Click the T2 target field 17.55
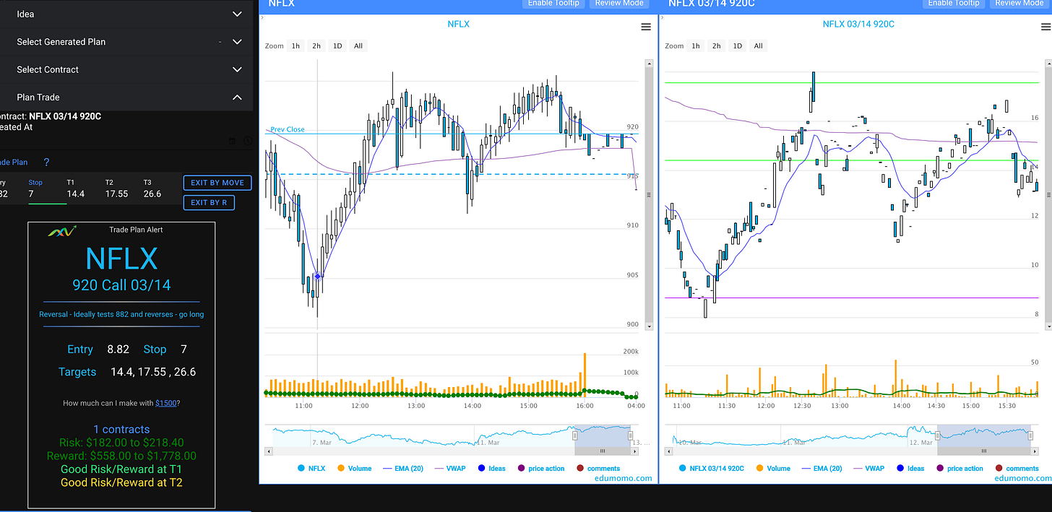 point(116,194)
